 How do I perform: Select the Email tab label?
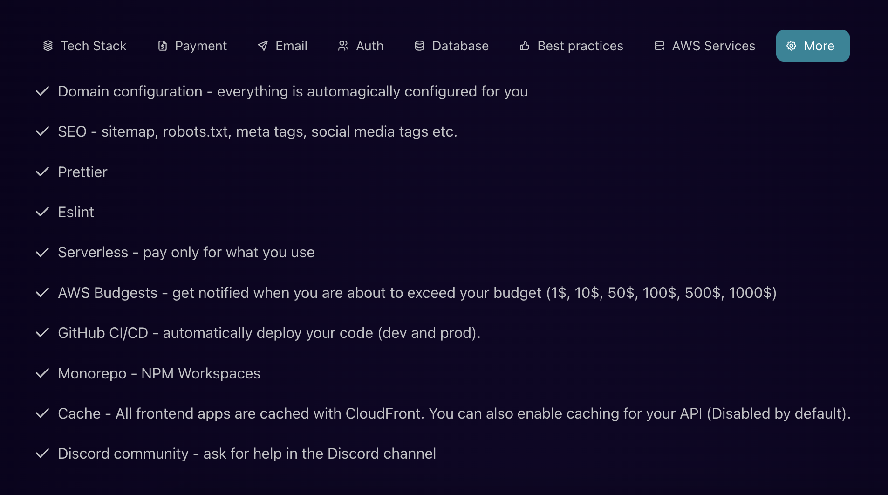(291, 46)
